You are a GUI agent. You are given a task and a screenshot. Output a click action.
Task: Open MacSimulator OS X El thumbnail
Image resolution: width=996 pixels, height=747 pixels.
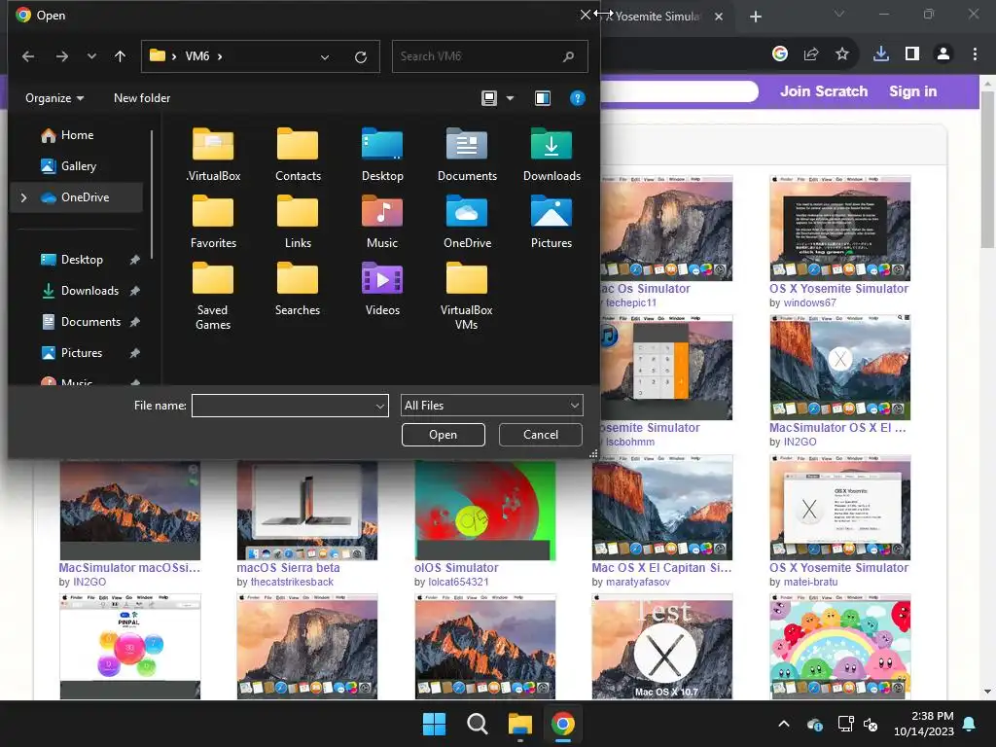tap(839, 367)
